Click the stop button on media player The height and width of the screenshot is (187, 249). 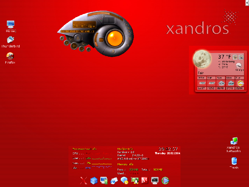pyautogui.click(x=67, y=43)
